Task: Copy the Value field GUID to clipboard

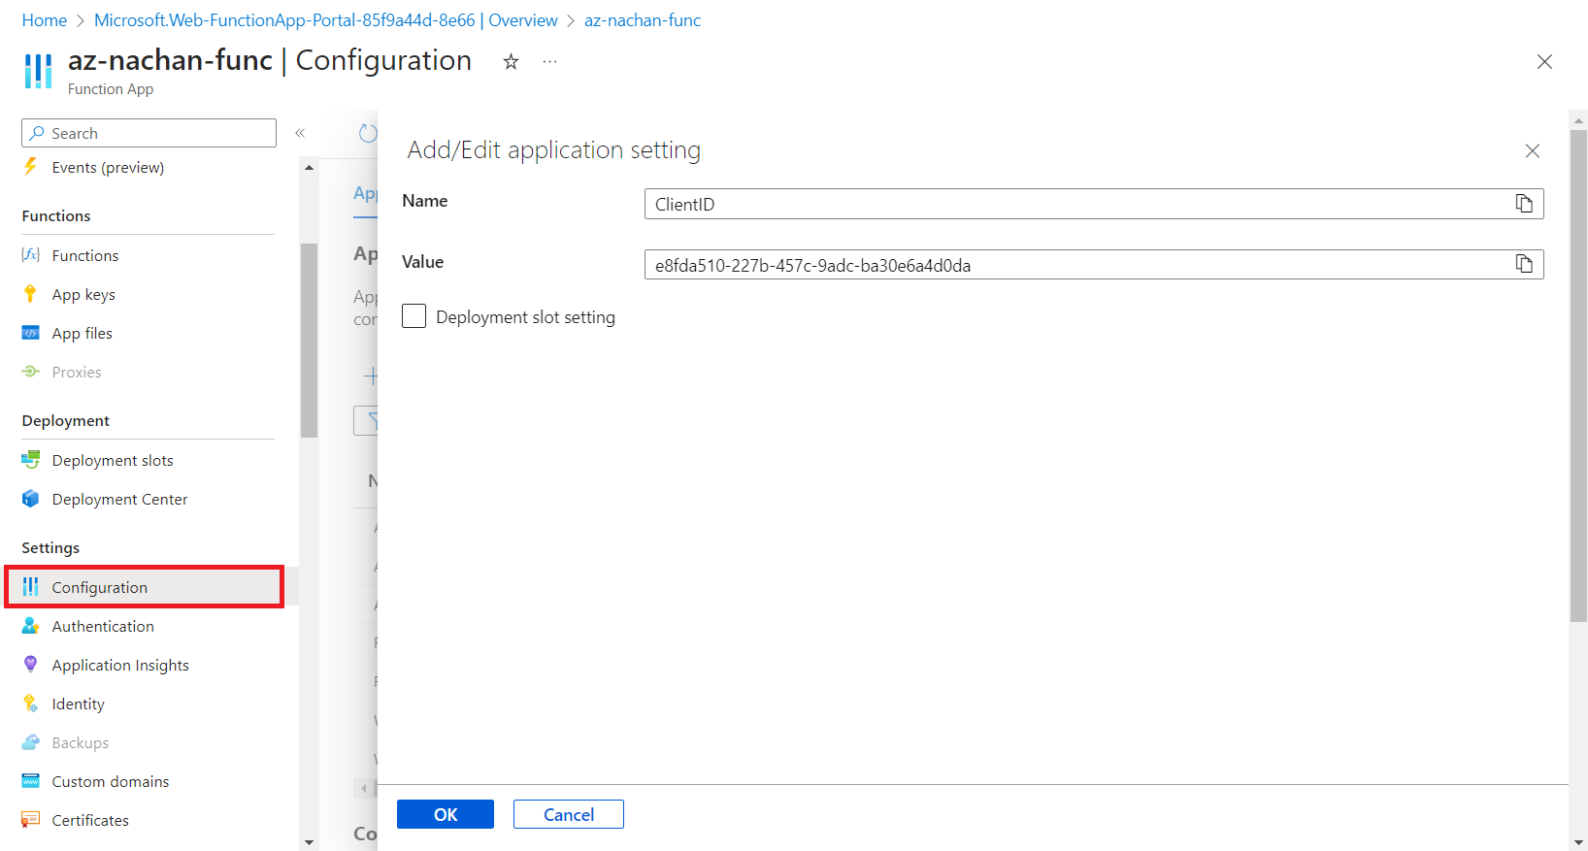Action: (x=1524, y=265)
